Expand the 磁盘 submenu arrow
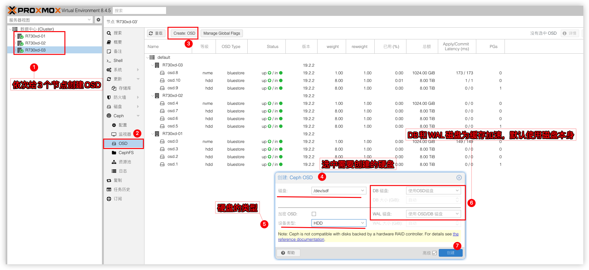The image size is (589, 270). pos(138,107)
